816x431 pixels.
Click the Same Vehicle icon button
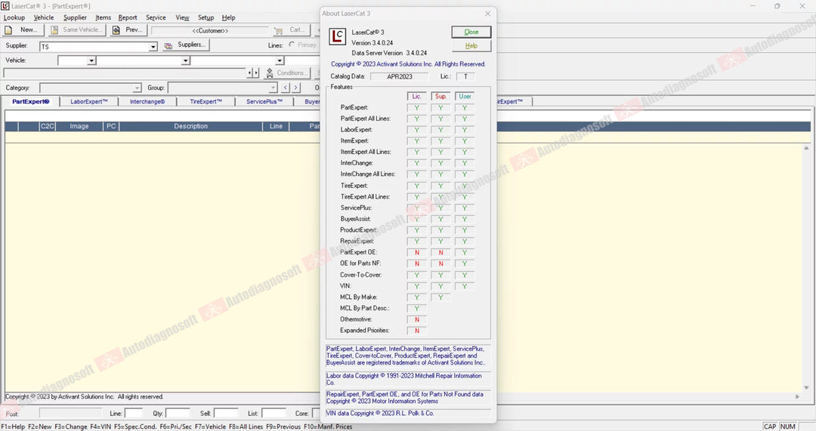coord(78,30)
